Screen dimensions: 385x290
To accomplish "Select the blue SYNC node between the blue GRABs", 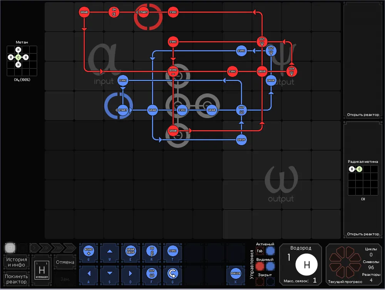I will click(x=182, y=110).
